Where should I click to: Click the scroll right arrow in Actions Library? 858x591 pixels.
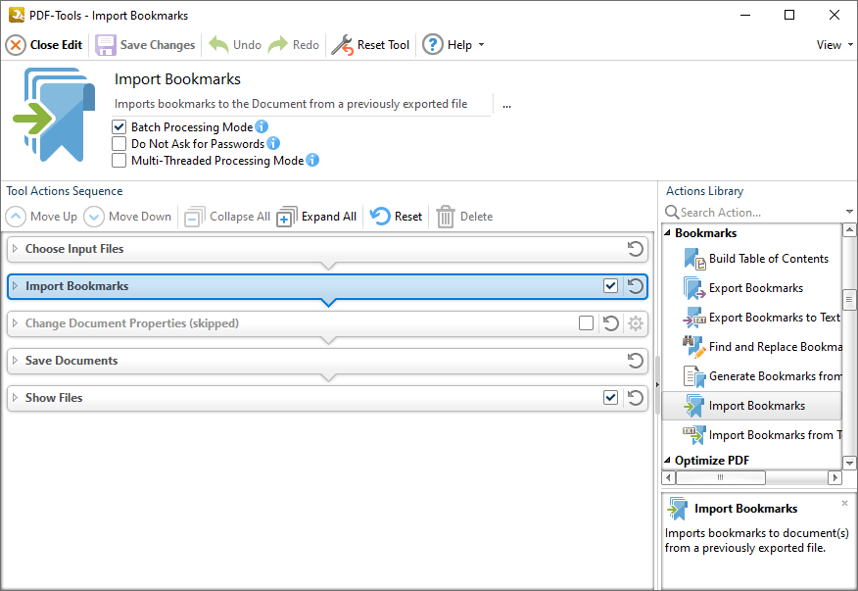coord(835,477)
